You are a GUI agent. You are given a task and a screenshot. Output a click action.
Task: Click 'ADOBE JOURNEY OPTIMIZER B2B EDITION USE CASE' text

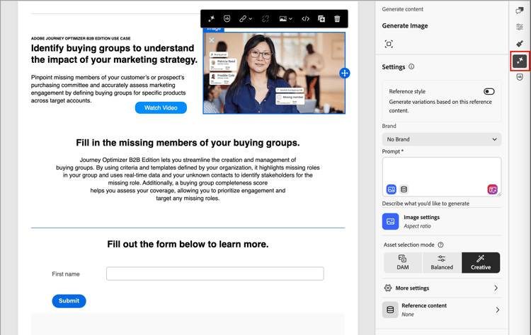pyautogui.click(x=81, y=38)
